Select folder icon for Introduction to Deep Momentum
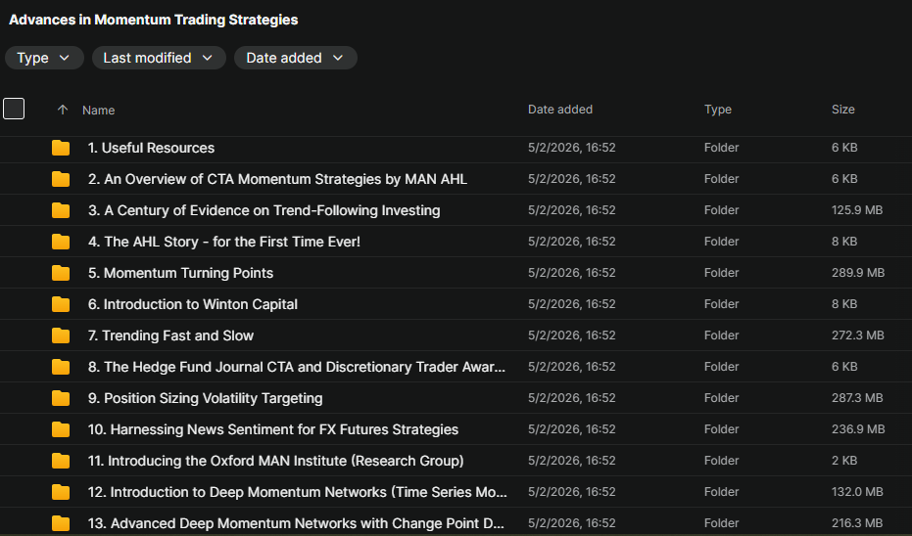The width and height of the screenshot is (912, 536). 61,493
